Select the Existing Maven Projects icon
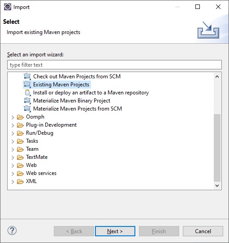This screenshot has width=229, height=243. (27, 85)
